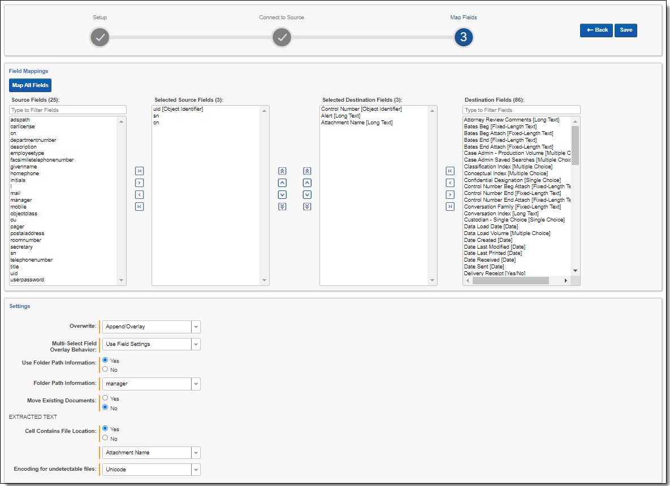
Task: Open the Overwrite dropdown
Action: 196,327
